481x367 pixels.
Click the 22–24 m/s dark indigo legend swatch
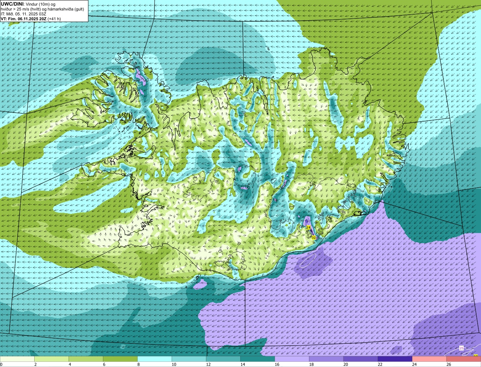[395, 359]
